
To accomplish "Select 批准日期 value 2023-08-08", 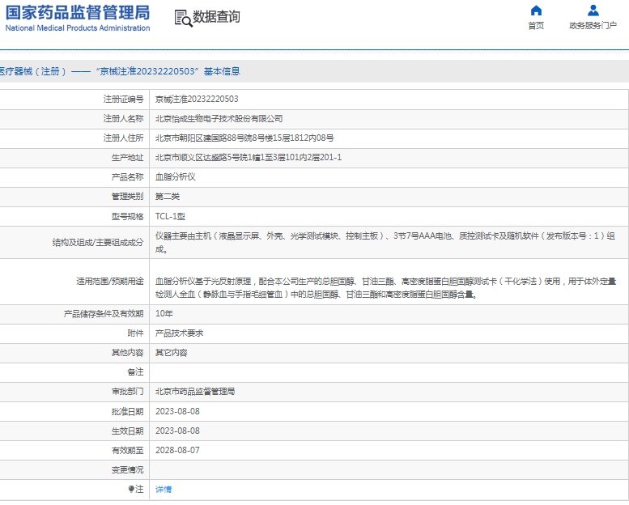I will tap(177, 411).
